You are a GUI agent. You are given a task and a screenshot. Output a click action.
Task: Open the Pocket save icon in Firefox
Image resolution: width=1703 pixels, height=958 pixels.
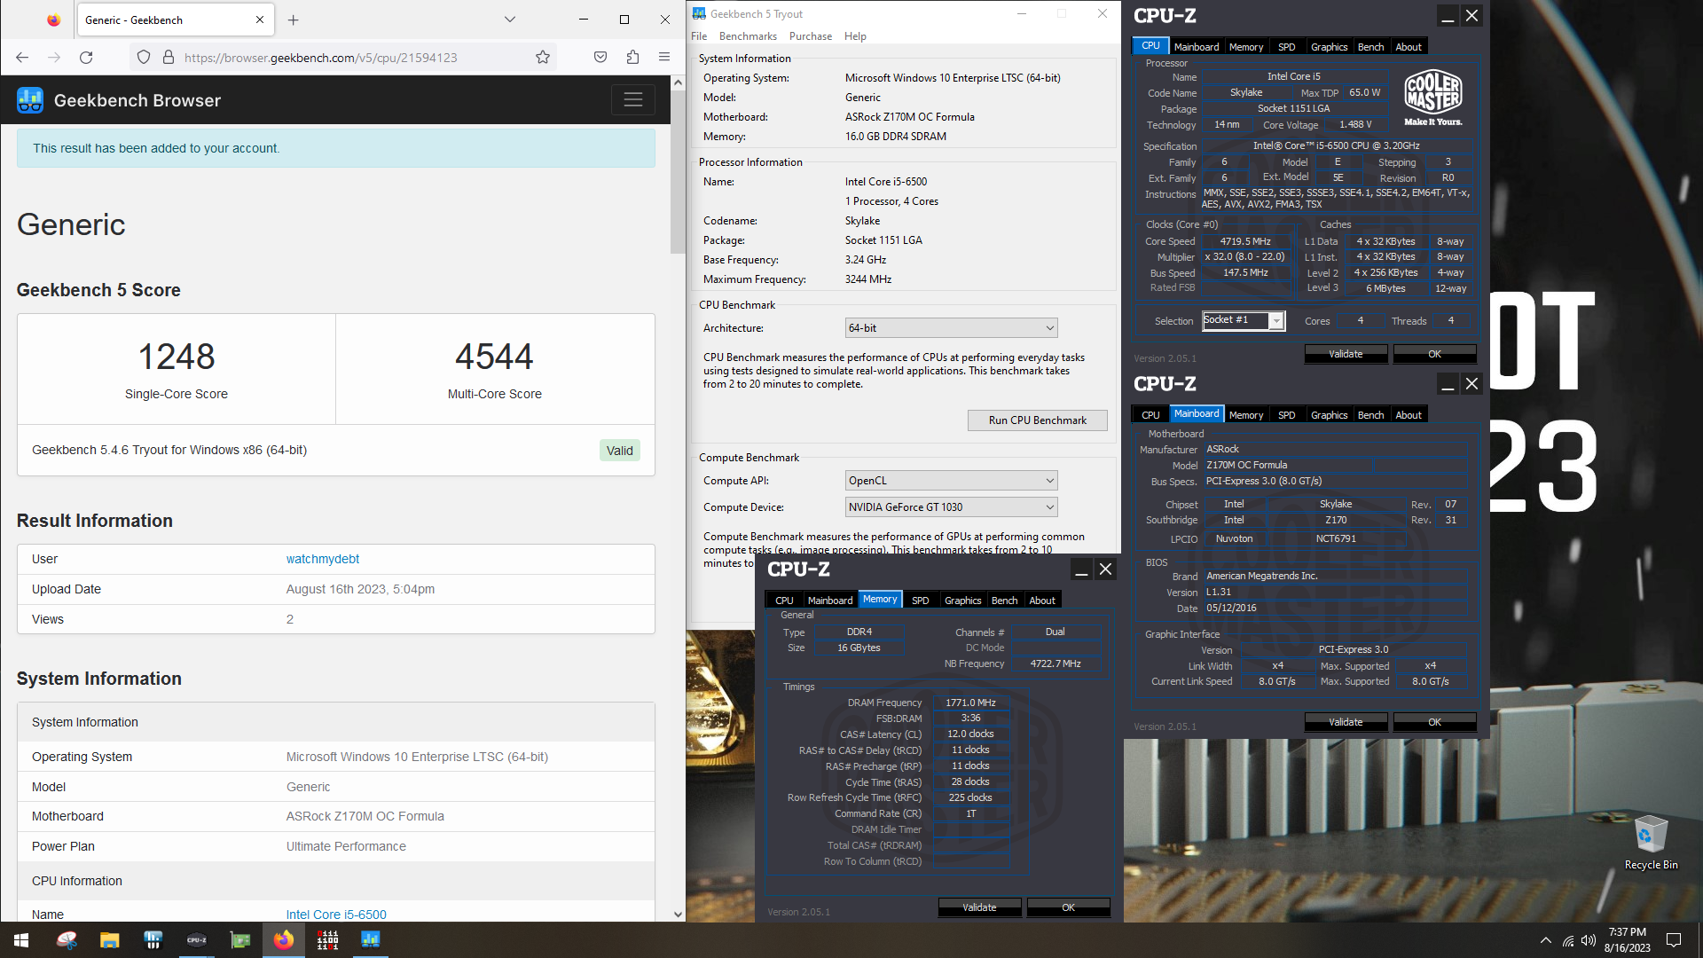(600, 58)
